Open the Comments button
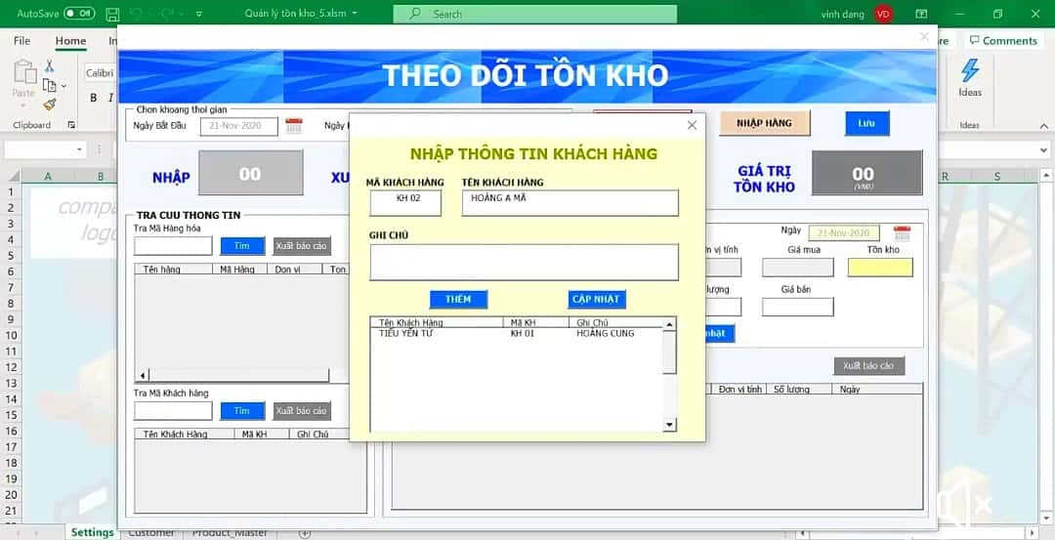Image resolution: width=1055 pixels, height=540 pixels. pyautogui.click(x=1002, y=41)
